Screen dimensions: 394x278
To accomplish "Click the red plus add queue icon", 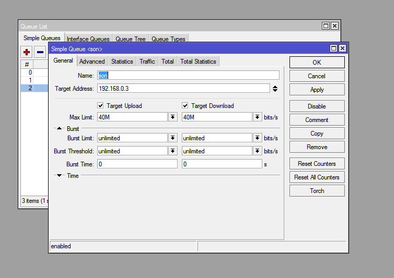I will [27, 52].
